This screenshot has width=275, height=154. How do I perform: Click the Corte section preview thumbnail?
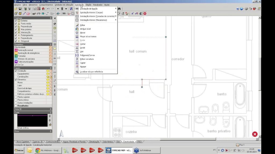[32, 120]
